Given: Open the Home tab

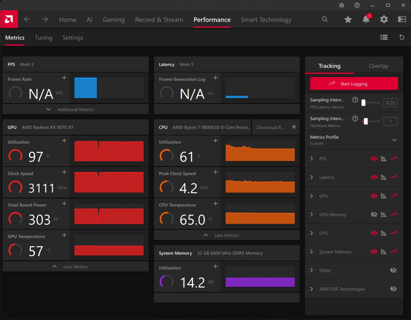Looking at the screenshot, I should coord(67,20).
